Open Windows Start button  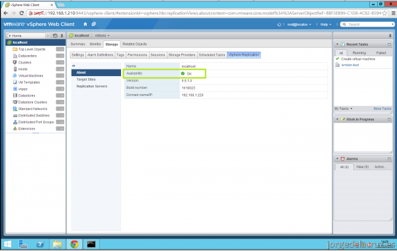pyautogui.click(x=7, y=244)
